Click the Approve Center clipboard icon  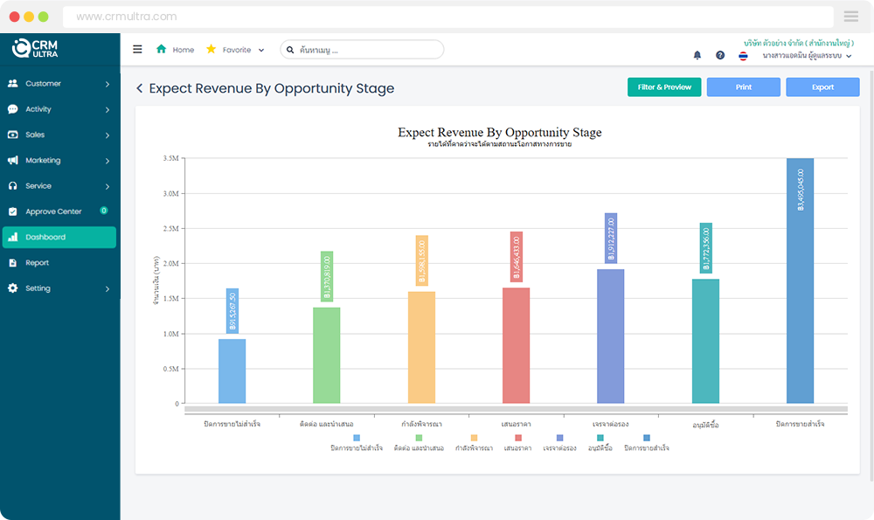coord(13,211)
